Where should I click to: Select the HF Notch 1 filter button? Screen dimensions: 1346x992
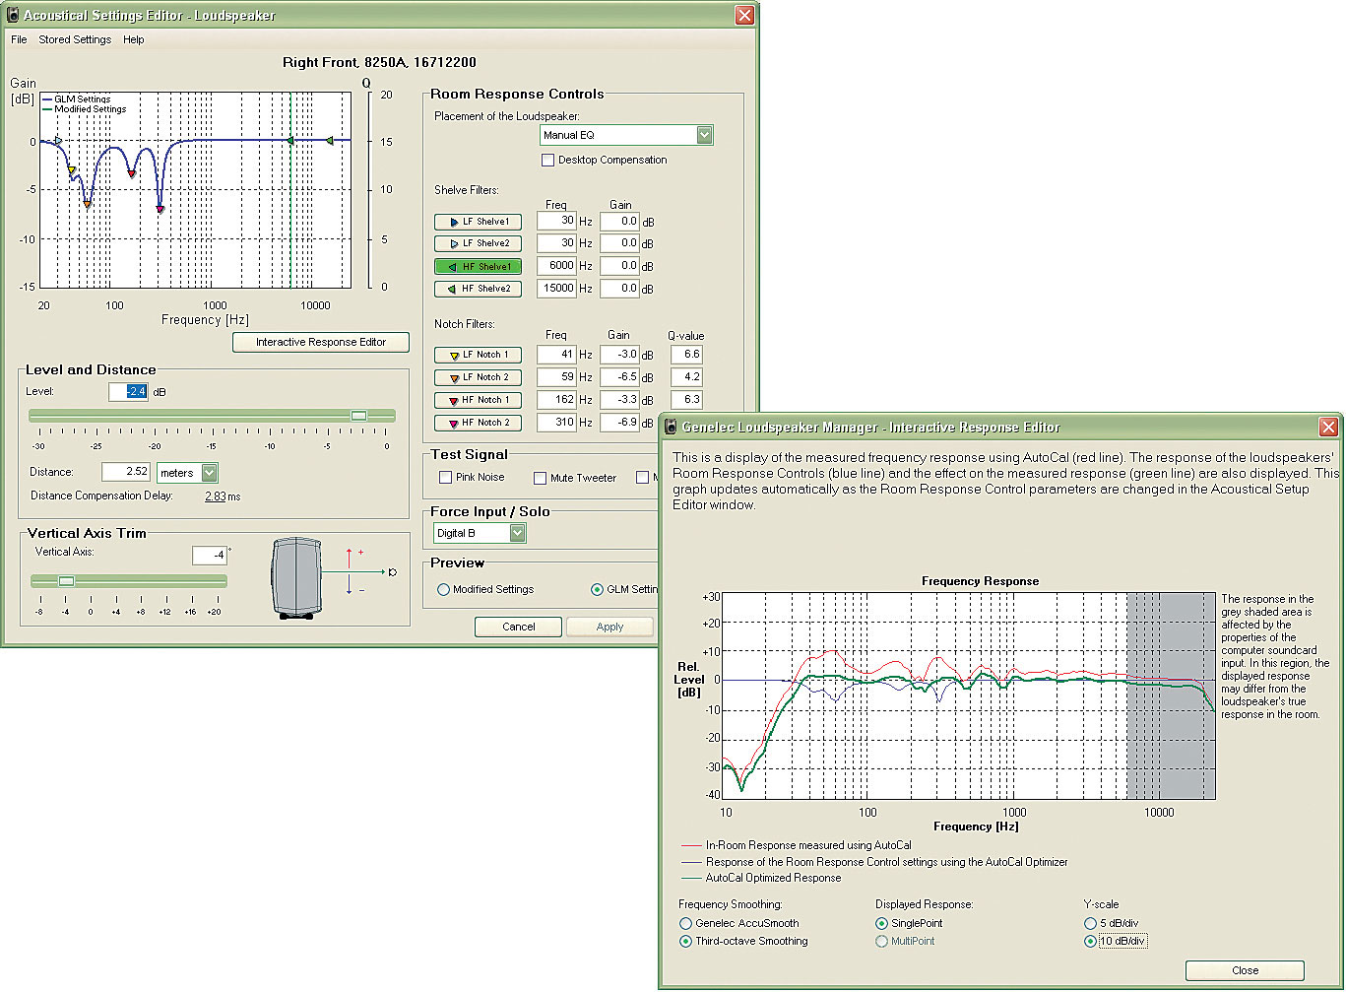pos(478,400)
